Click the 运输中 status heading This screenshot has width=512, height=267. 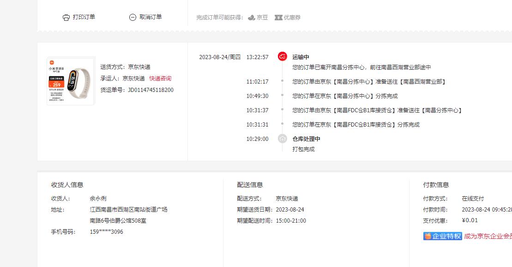[x=301, y=57]
